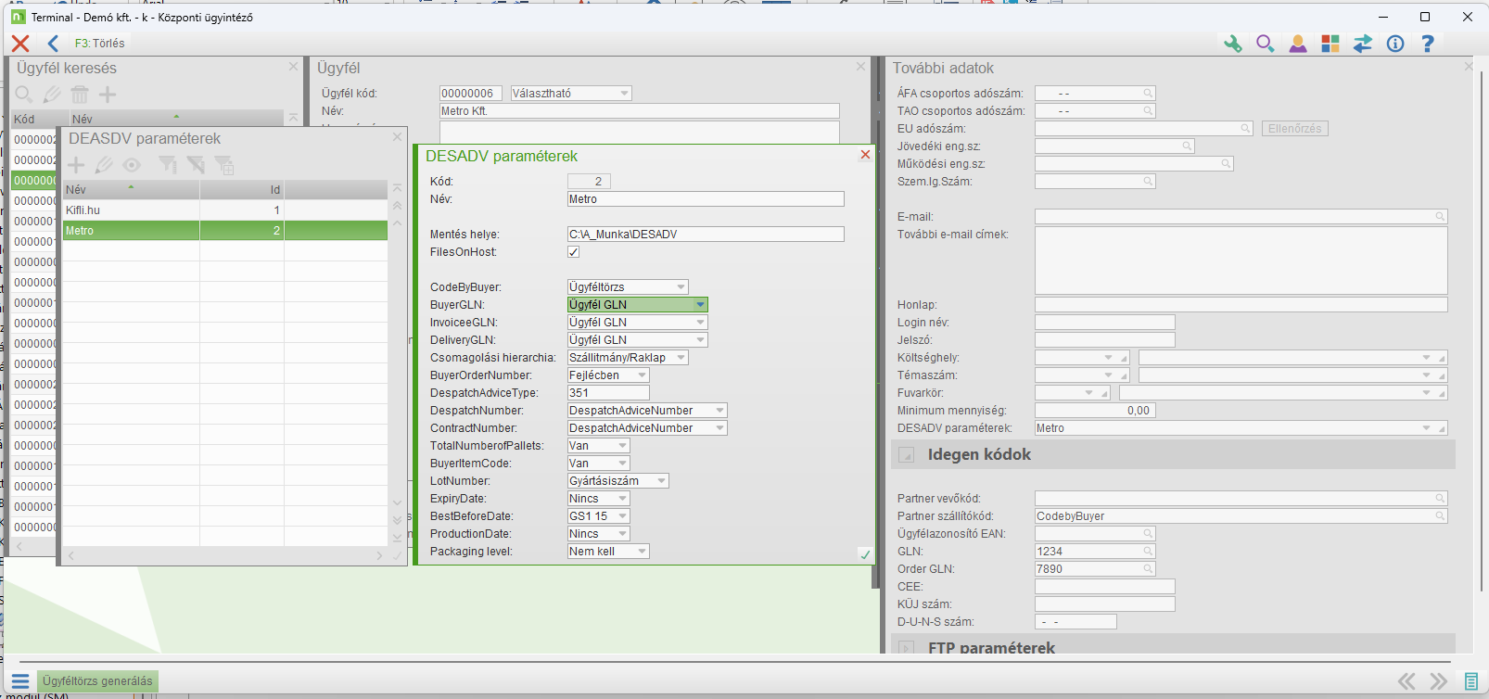This screenshot has width=1489, height=699.
Task: Open the purple magnifier search tool
Action: pyautogui.click(x=1265, y=44)
